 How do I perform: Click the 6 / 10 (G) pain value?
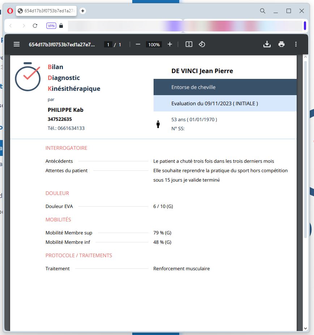pos(163,206)
